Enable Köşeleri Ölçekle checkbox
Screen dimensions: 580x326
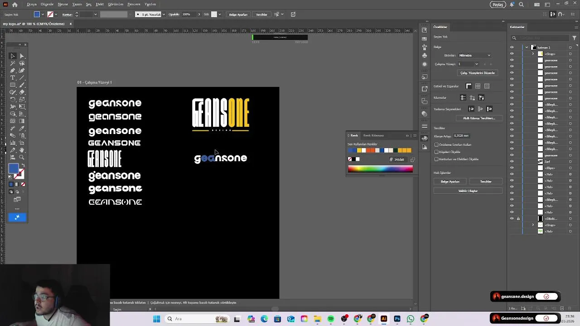click(x=436, y=152)
